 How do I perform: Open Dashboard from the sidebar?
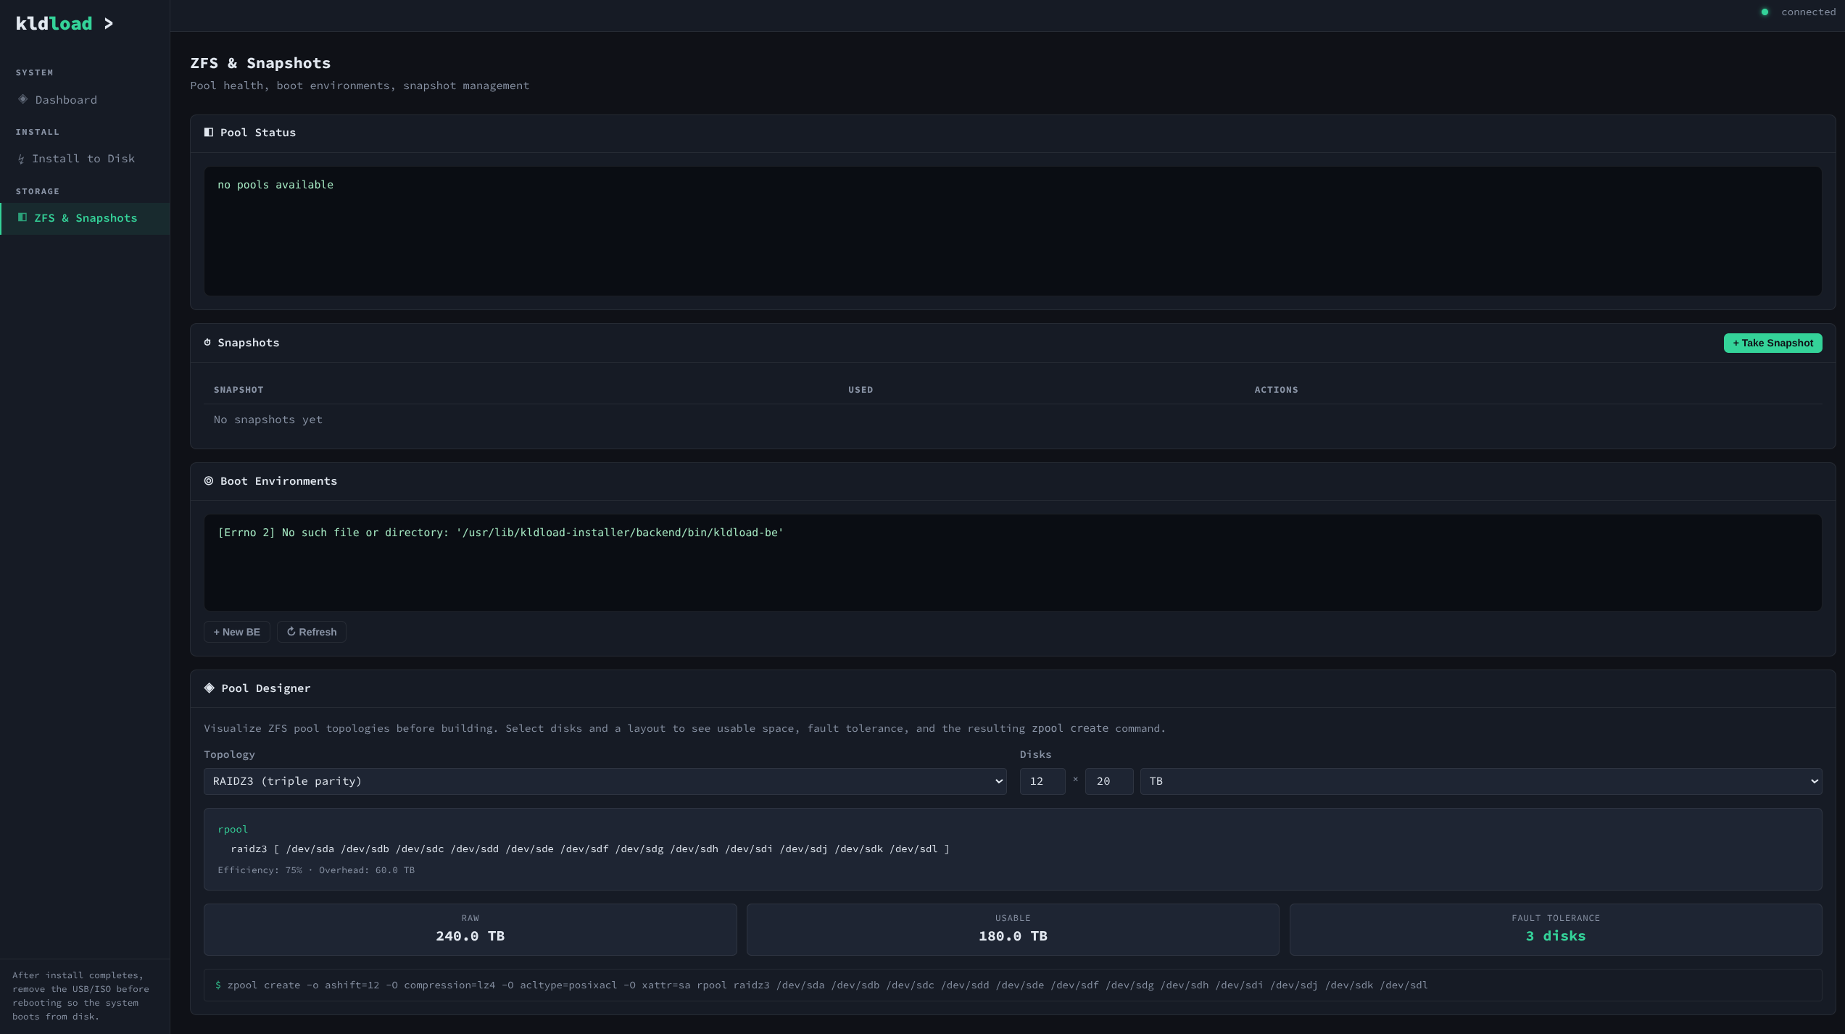point(65,100)
